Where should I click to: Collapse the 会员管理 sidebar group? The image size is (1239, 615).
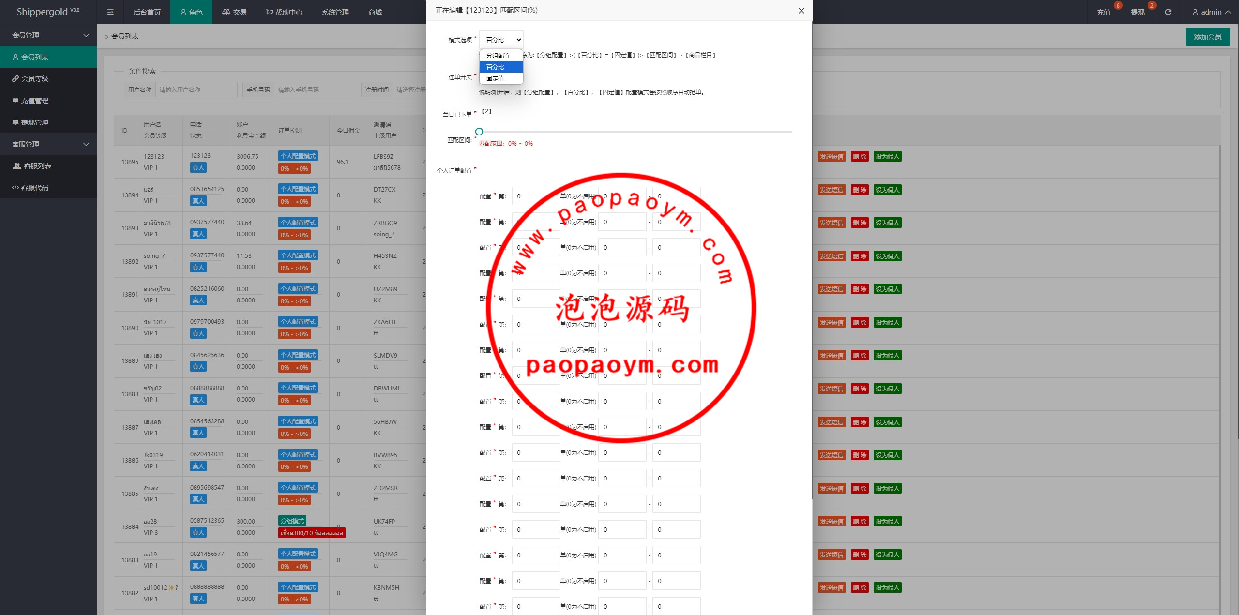point(48,35)
